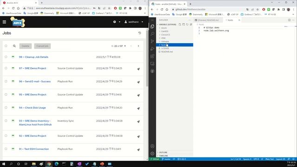Relaunch job 96 using rocket icon
297x167 pixels.
pos(138,82)
